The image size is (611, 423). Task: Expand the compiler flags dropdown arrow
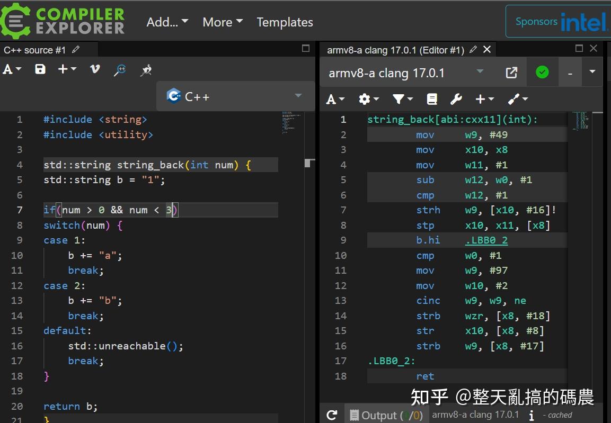click(x=592, y=72)
